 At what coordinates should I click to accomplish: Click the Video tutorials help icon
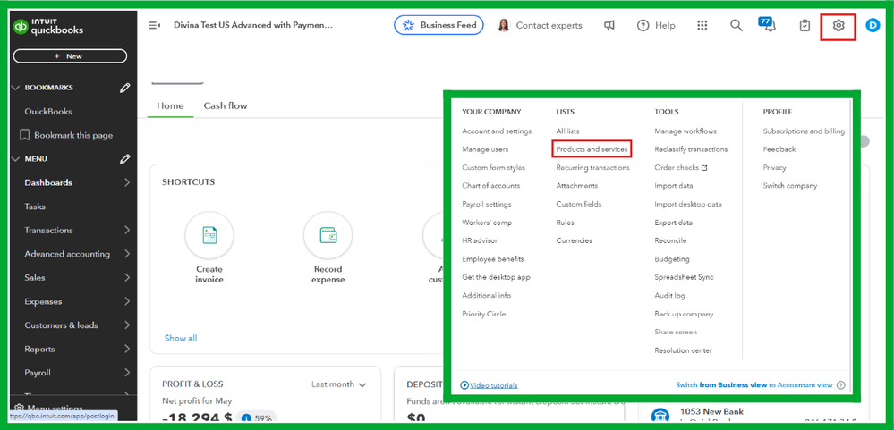point(464,385)
